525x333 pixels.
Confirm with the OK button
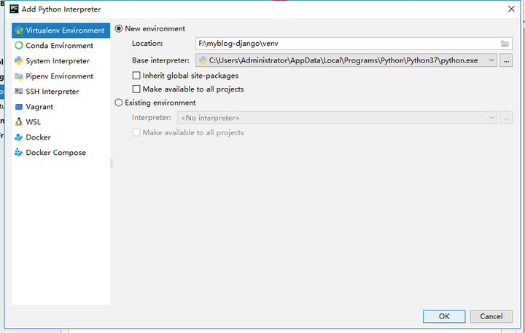click(444, 316)
